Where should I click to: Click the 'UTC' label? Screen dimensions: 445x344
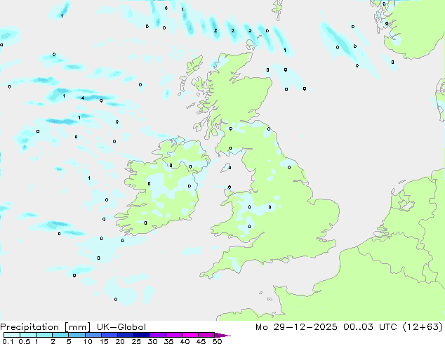coord(388,327)
